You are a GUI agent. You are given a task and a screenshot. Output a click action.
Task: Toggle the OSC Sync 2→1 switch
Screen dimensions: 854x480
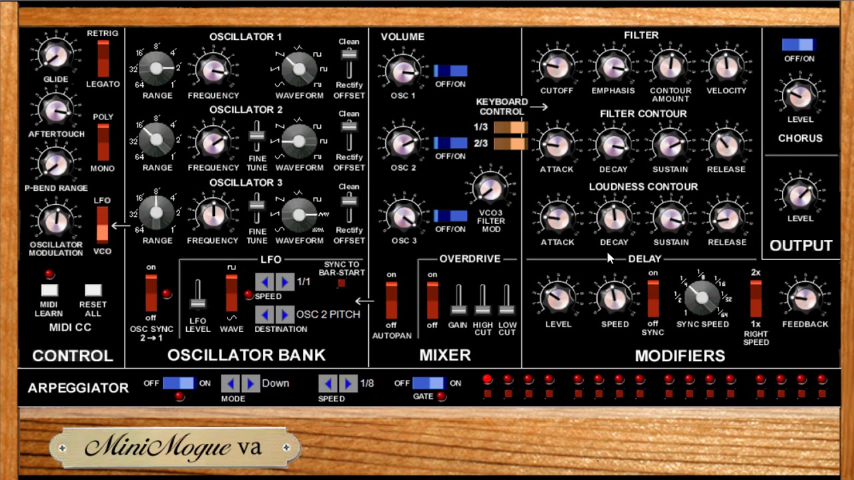[151, 293]
